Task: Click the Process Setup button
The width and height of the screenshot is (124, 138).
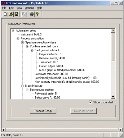Action: [43, 111]
